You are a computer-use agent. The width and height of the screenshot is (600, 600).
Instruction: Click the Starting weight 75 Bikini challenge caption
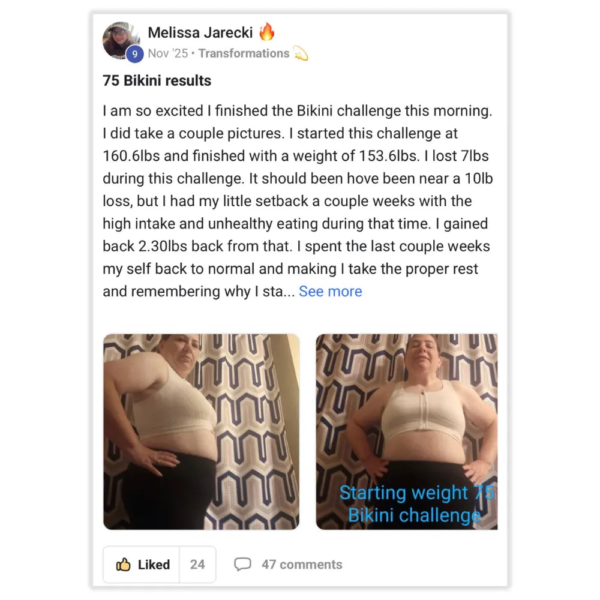(416, 503)
